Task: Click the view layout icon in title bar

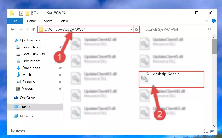Action: tap(34, 13)
